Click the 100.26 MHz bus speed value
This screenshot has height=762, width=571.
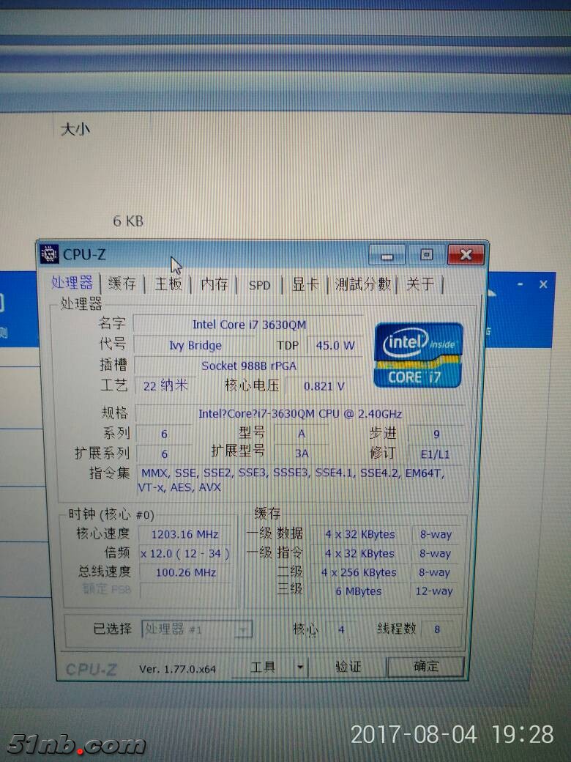pos(185,572)
